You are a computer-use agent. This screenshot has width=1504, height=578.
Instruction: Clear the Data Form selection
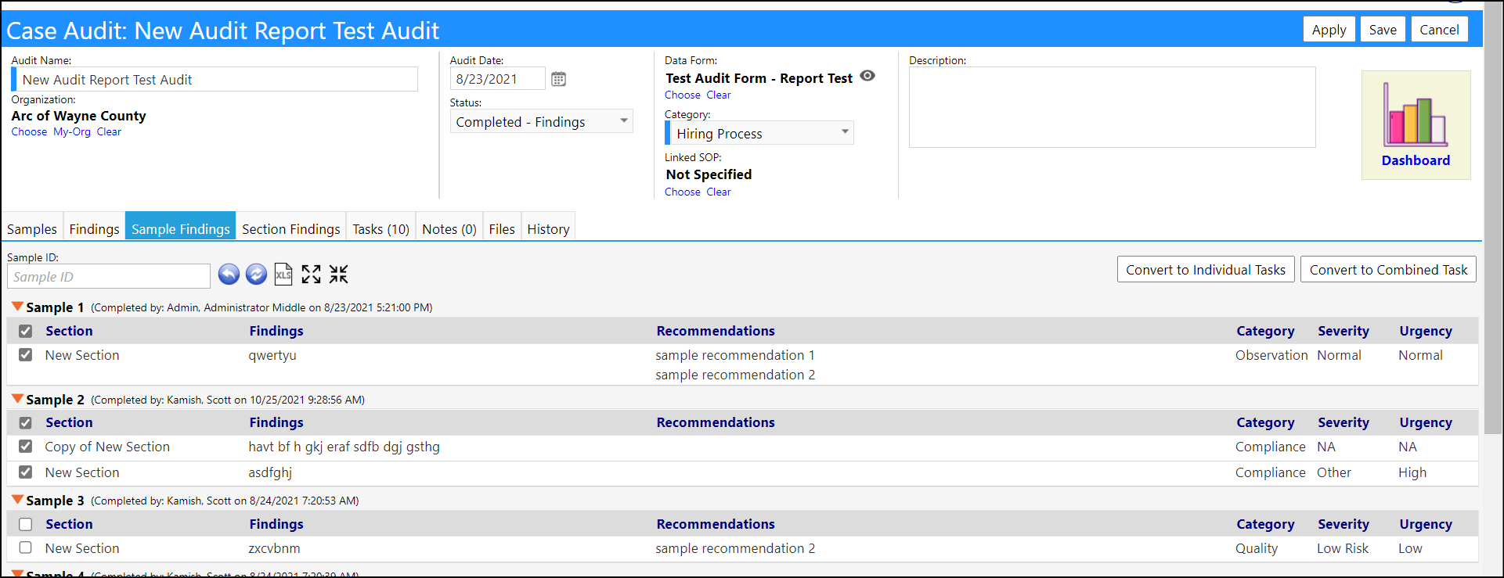tap(719, 95)
